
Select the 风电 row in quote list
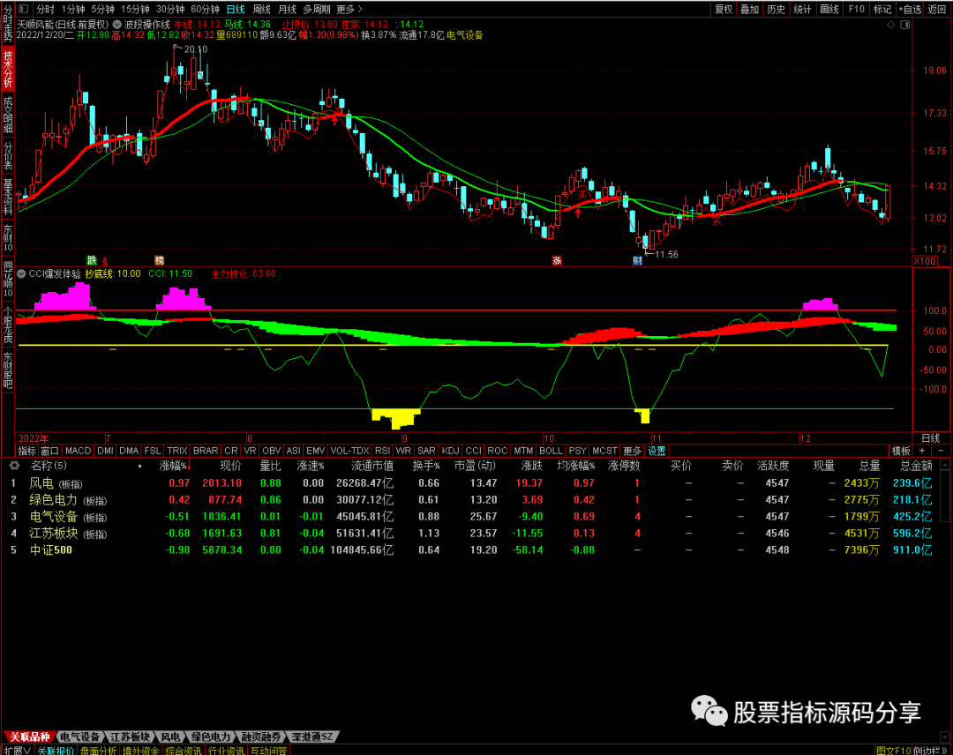pyautogui.click(x=471, y=483)
